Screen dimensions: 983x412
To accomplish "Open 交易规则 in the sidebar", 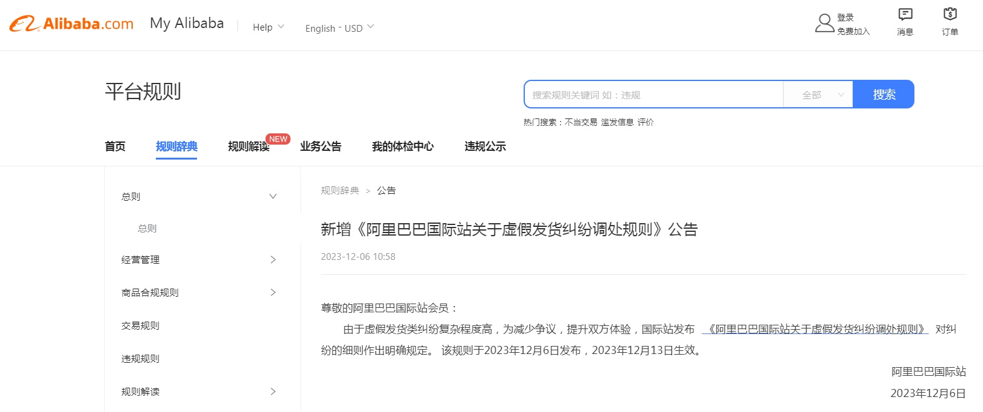I will (x=140, y=325).
